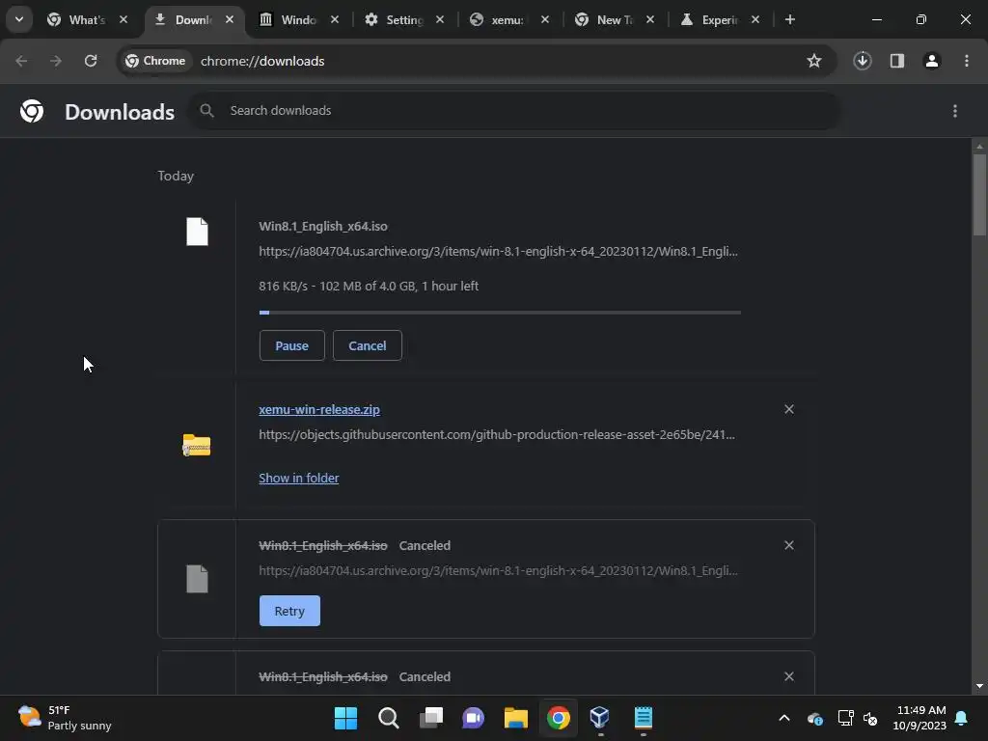This screenshot has width=988, height=741.
Task: Open File Explorer from taskbar
Action: pyautogui.click(x=516, y=718)
